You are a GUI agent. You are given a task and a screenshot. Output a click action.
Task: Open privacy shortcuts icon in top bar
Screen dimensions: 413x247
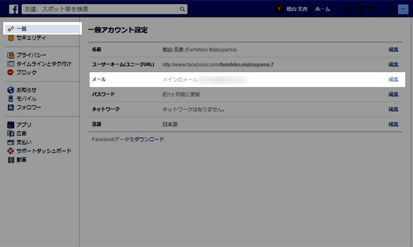[x=392, y=9]
